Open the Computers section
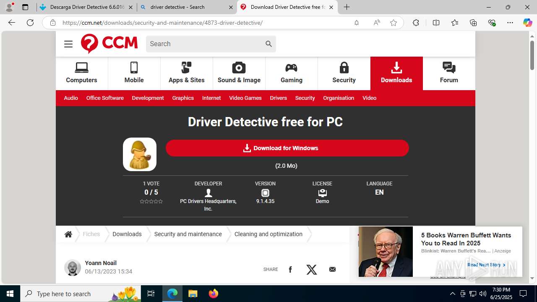Image resolution: width=537 pixels, height=302 pixels. (x=81, y=73)
